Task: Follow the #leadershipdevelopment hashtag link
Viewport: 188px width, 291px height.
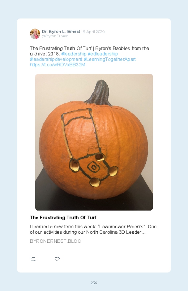Action: (56, 59)
